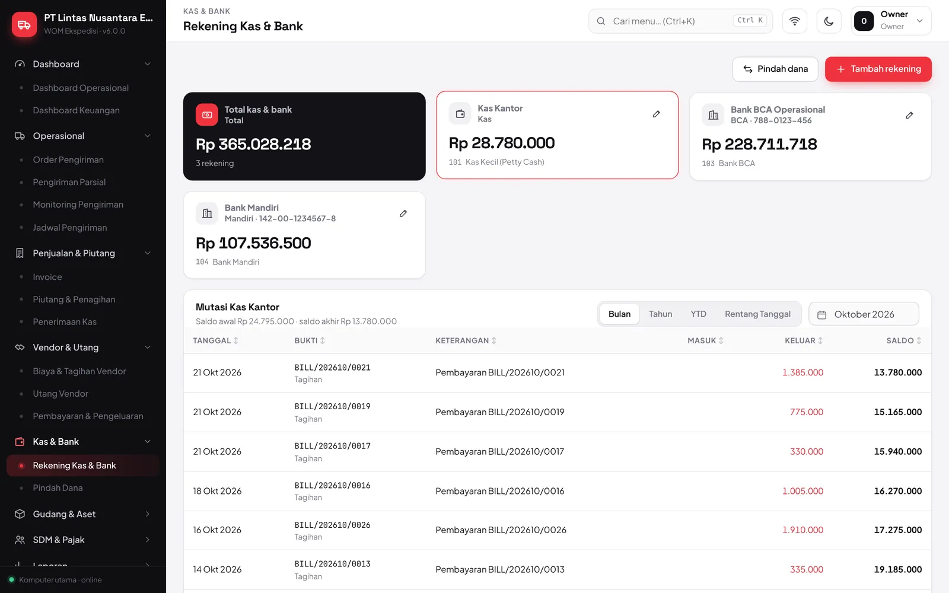Sort table by Masuk column
The image size is (949, 593).
tap(705, 340)
